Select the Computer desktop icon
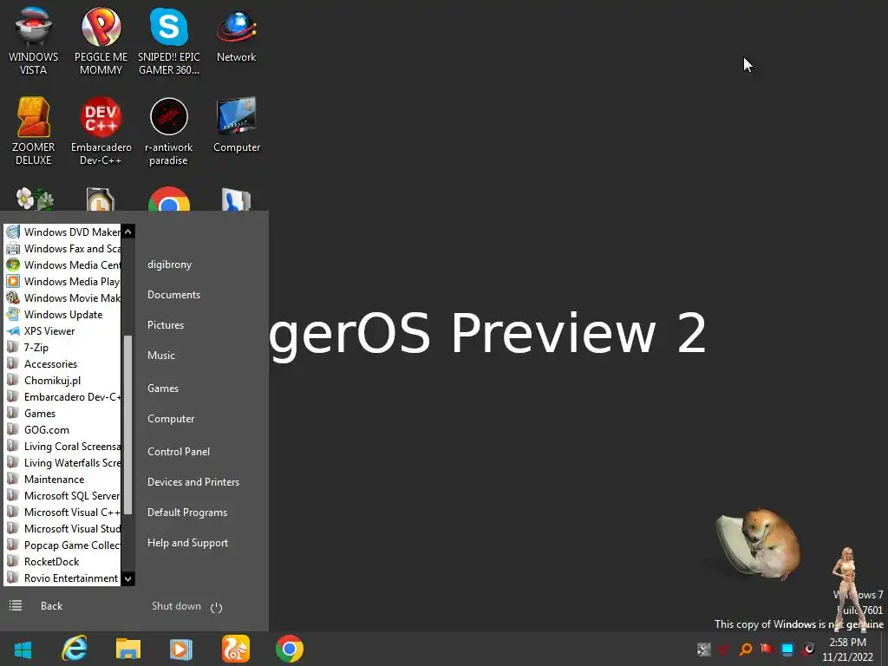 236,125
